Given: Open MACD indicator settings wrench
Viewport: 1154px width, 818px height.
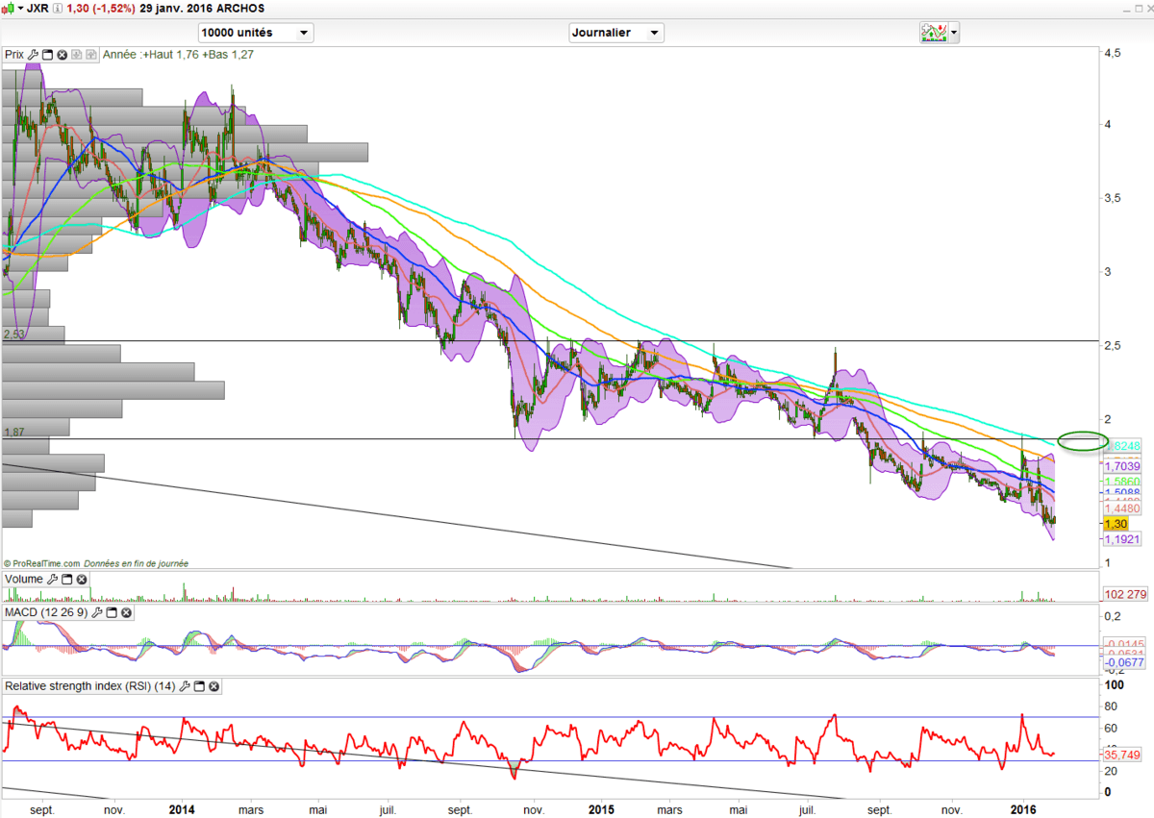Looking at the screenshot, I should tap(97, 612).
